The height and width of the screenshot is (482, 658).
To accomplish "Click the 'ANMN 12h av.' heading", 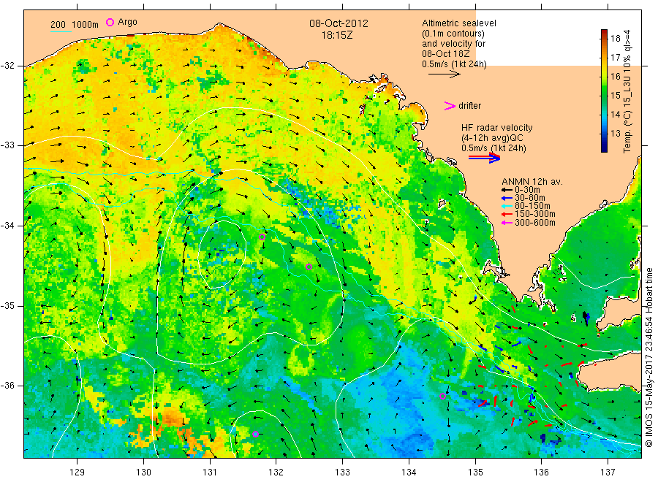I will coord(532,182).
